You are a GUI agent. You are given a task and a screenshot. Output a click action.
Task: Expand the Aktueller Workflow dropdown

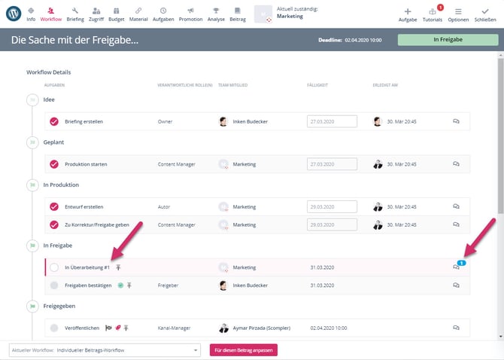pos(104,350)
